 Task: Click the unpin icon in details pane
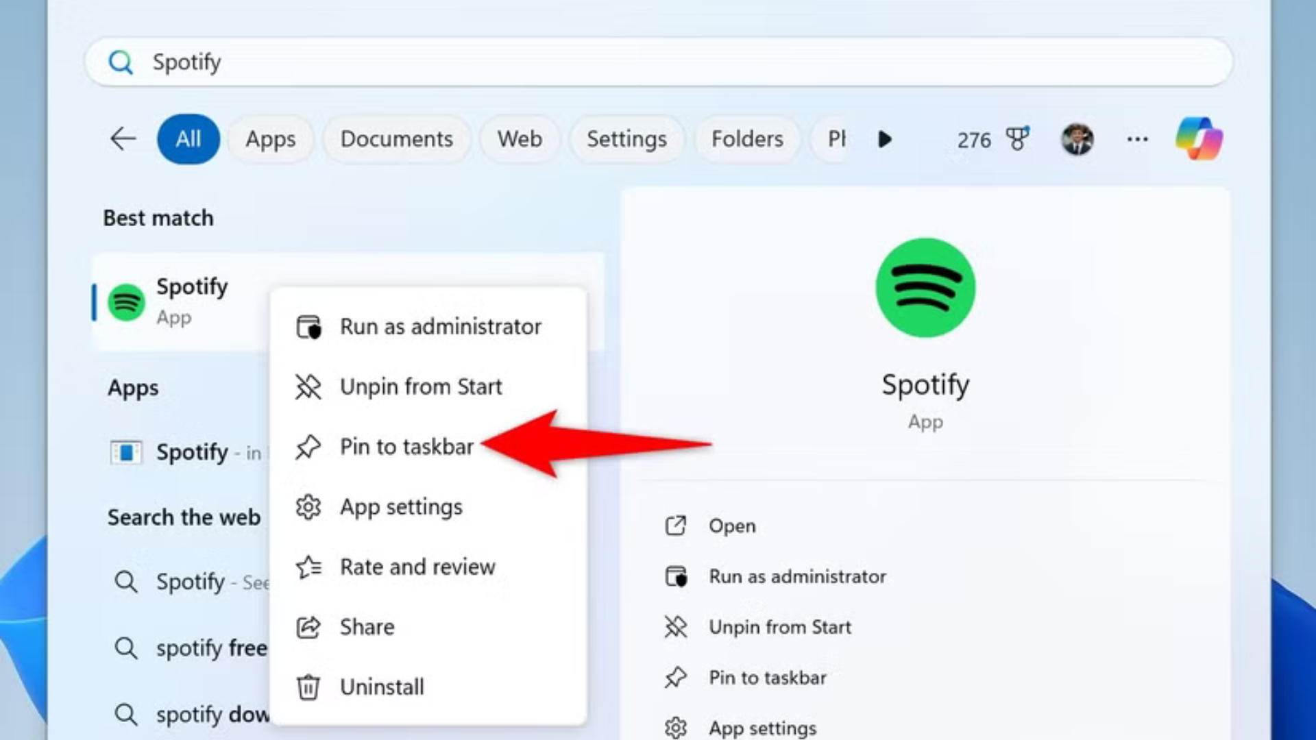point(676,627)
